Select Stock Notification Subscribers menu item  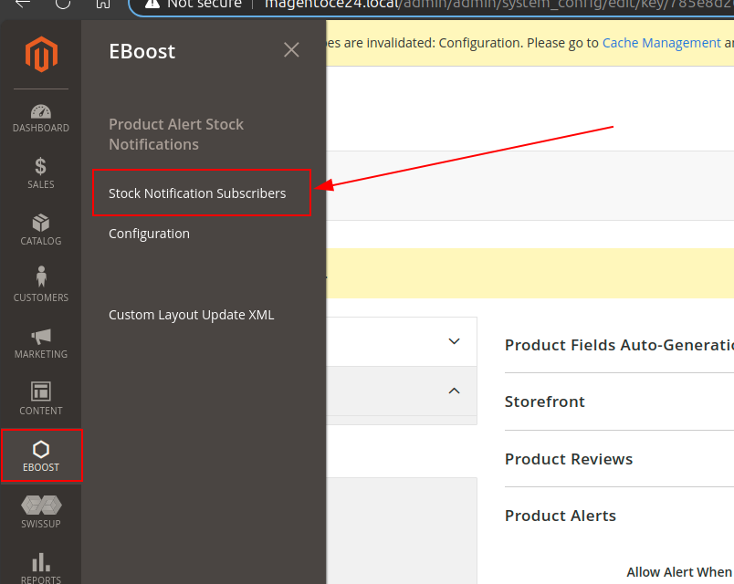click(x=197, y=193)
